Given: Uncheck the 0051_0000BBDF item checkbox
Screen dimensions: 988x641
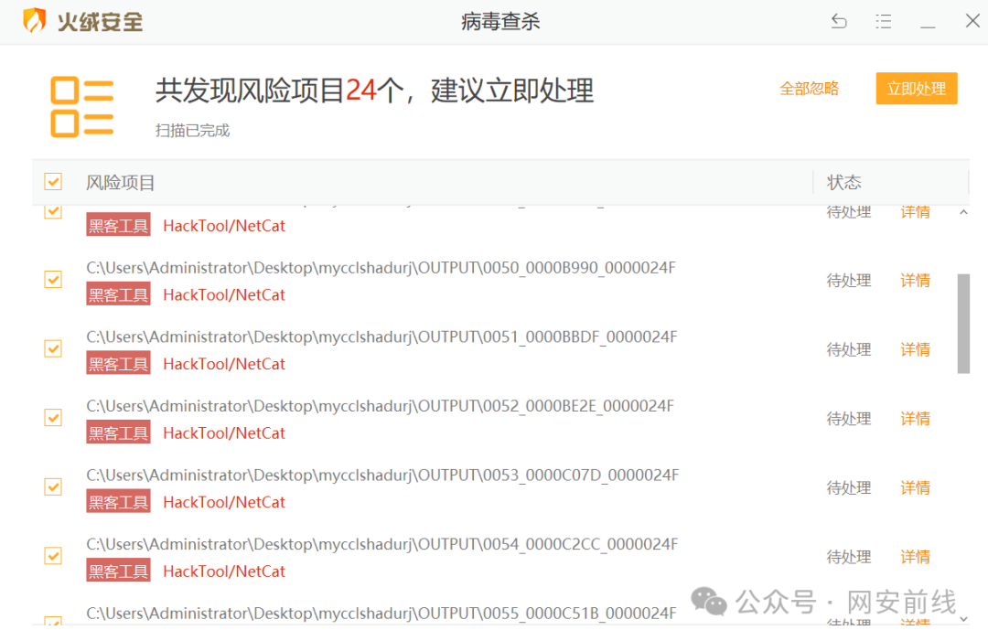Looking at the screenshot, I should 52,348.
